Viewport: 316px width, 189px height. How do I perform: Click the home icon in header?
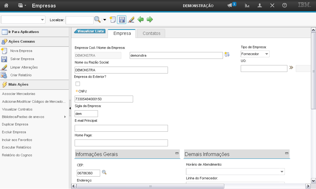6,6
